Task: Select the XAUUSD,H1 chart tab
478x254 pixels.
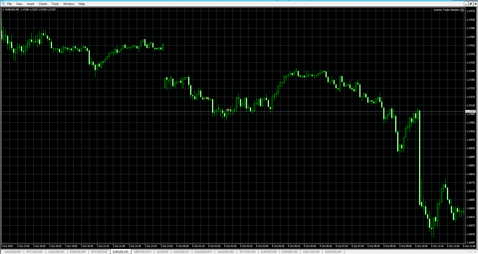Action: [x=181, y=252]
